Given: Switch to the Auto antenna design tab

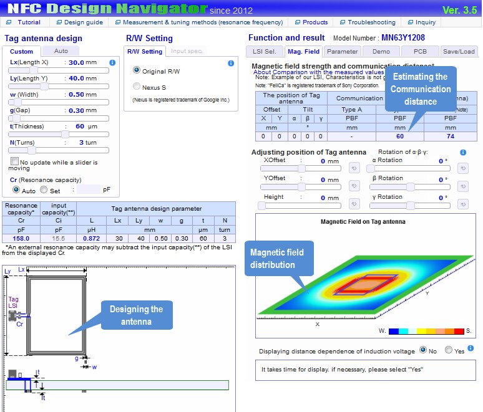Looking at the screenshot, I should (x=61, y=51).
